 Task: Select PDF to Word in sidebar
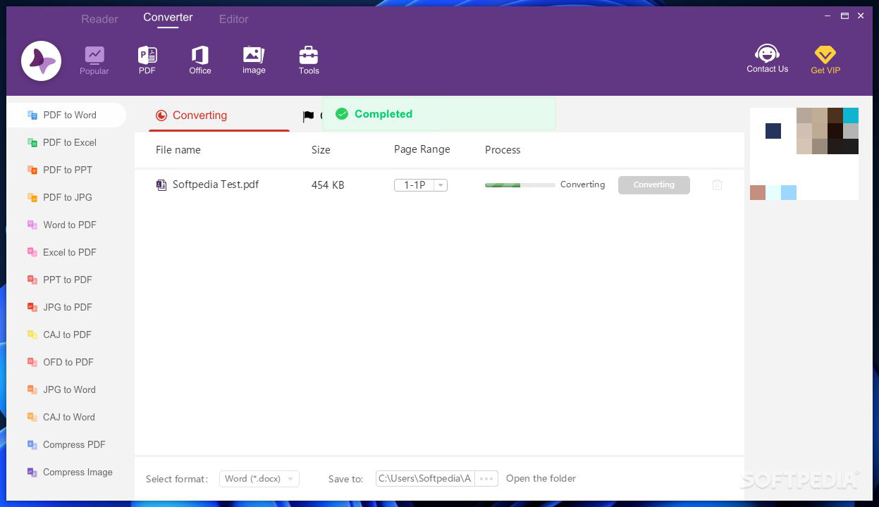click(66, 115)
